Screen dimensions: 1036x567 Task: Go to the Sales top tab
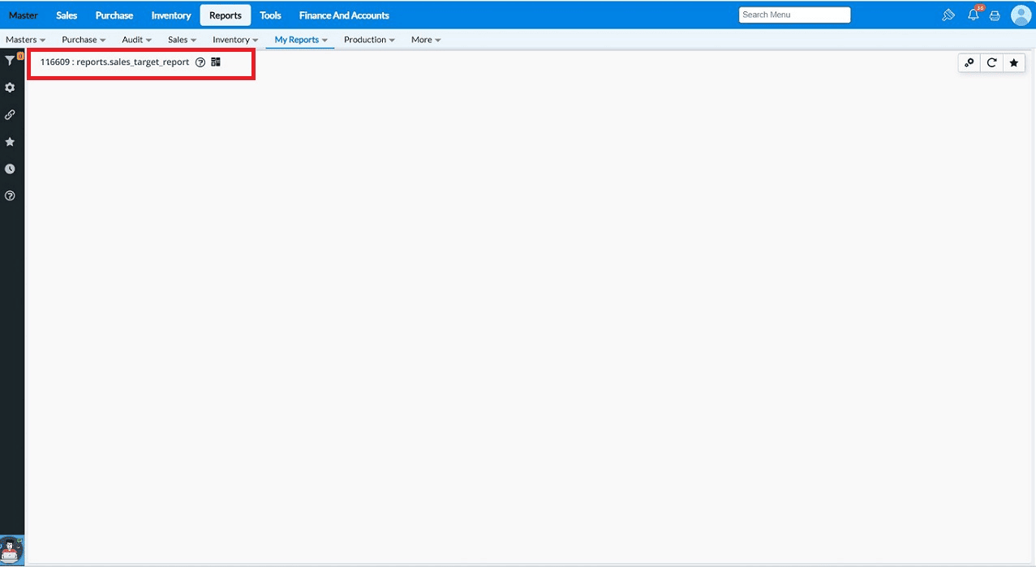tap(67, 15)
